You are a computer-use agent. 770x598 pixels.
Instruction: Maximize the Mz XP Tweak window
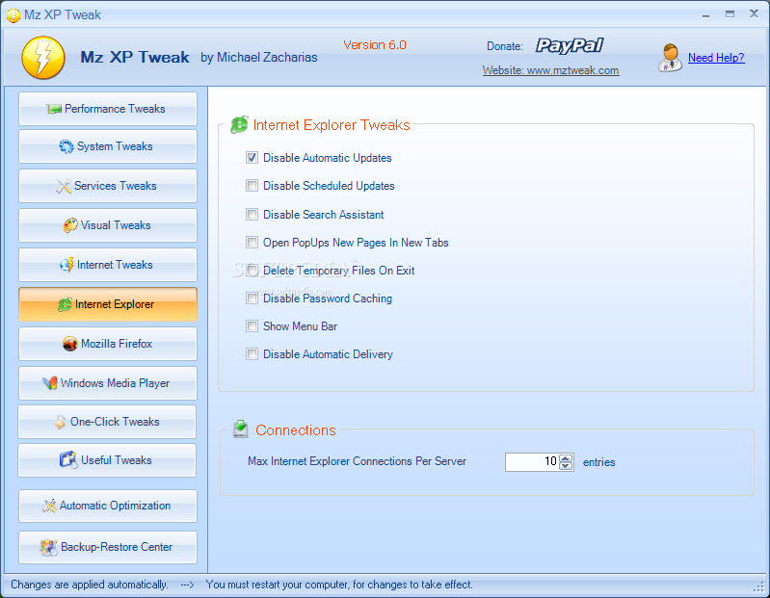point(730,14)
